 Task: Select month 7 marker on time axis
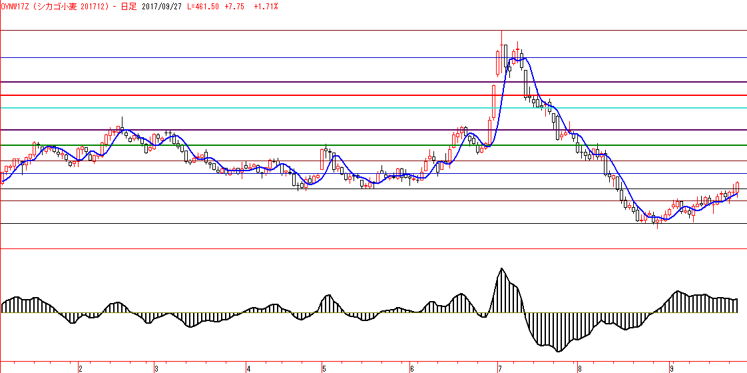499,369
